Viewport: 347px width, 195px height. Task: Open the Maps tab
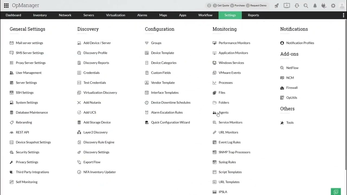click(163, 15)
